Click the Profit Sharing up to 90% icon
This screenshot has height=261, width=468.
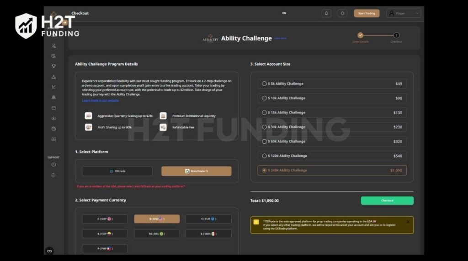coord(88,127)
